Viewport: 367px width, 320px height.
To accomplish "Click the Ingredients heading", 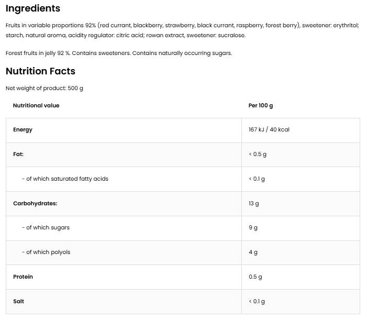I will click(33, 8).
